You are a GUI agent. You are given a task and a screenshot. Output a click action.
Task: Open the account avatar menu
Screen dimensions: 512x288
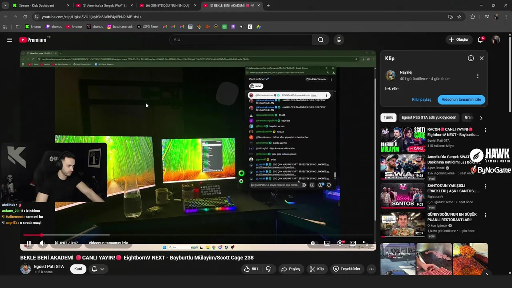coord(496,40)
